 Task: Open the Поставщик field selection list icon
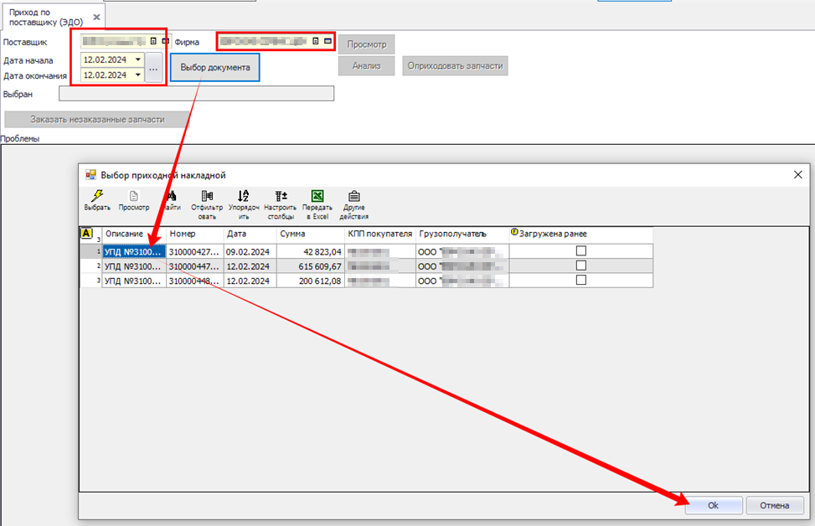[153, 40]
